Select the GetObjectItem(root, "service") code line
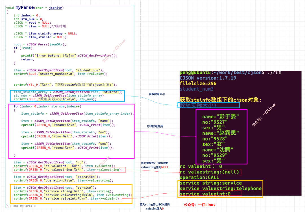Image resolution: width=305 pixels, height=212 pixels. coord(55,188)
